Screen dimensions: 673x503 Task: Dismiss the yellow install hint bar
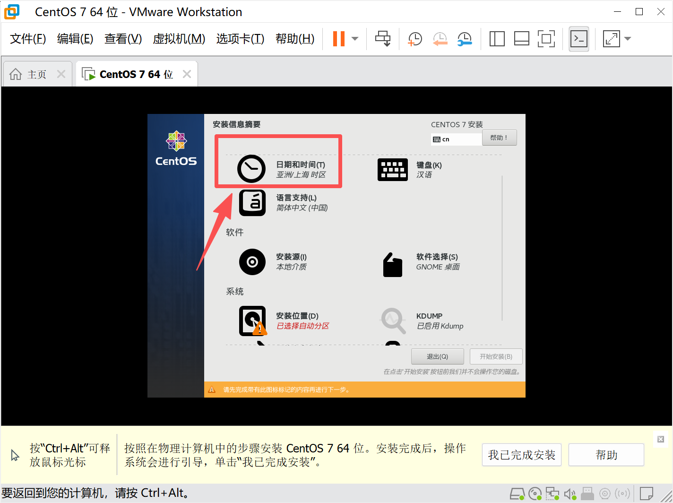pyautogui.click(x=661, y=439)
